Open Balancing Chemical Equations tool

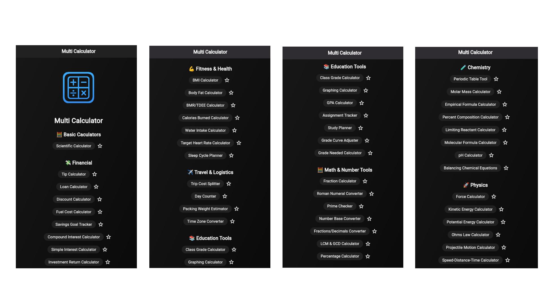(470, 168)
